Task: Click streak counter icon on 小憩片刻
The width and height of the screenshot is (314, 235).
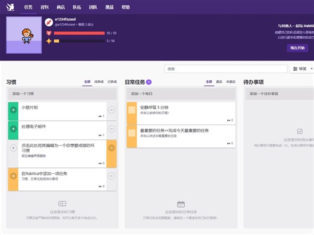Action: tap(100, 117)
